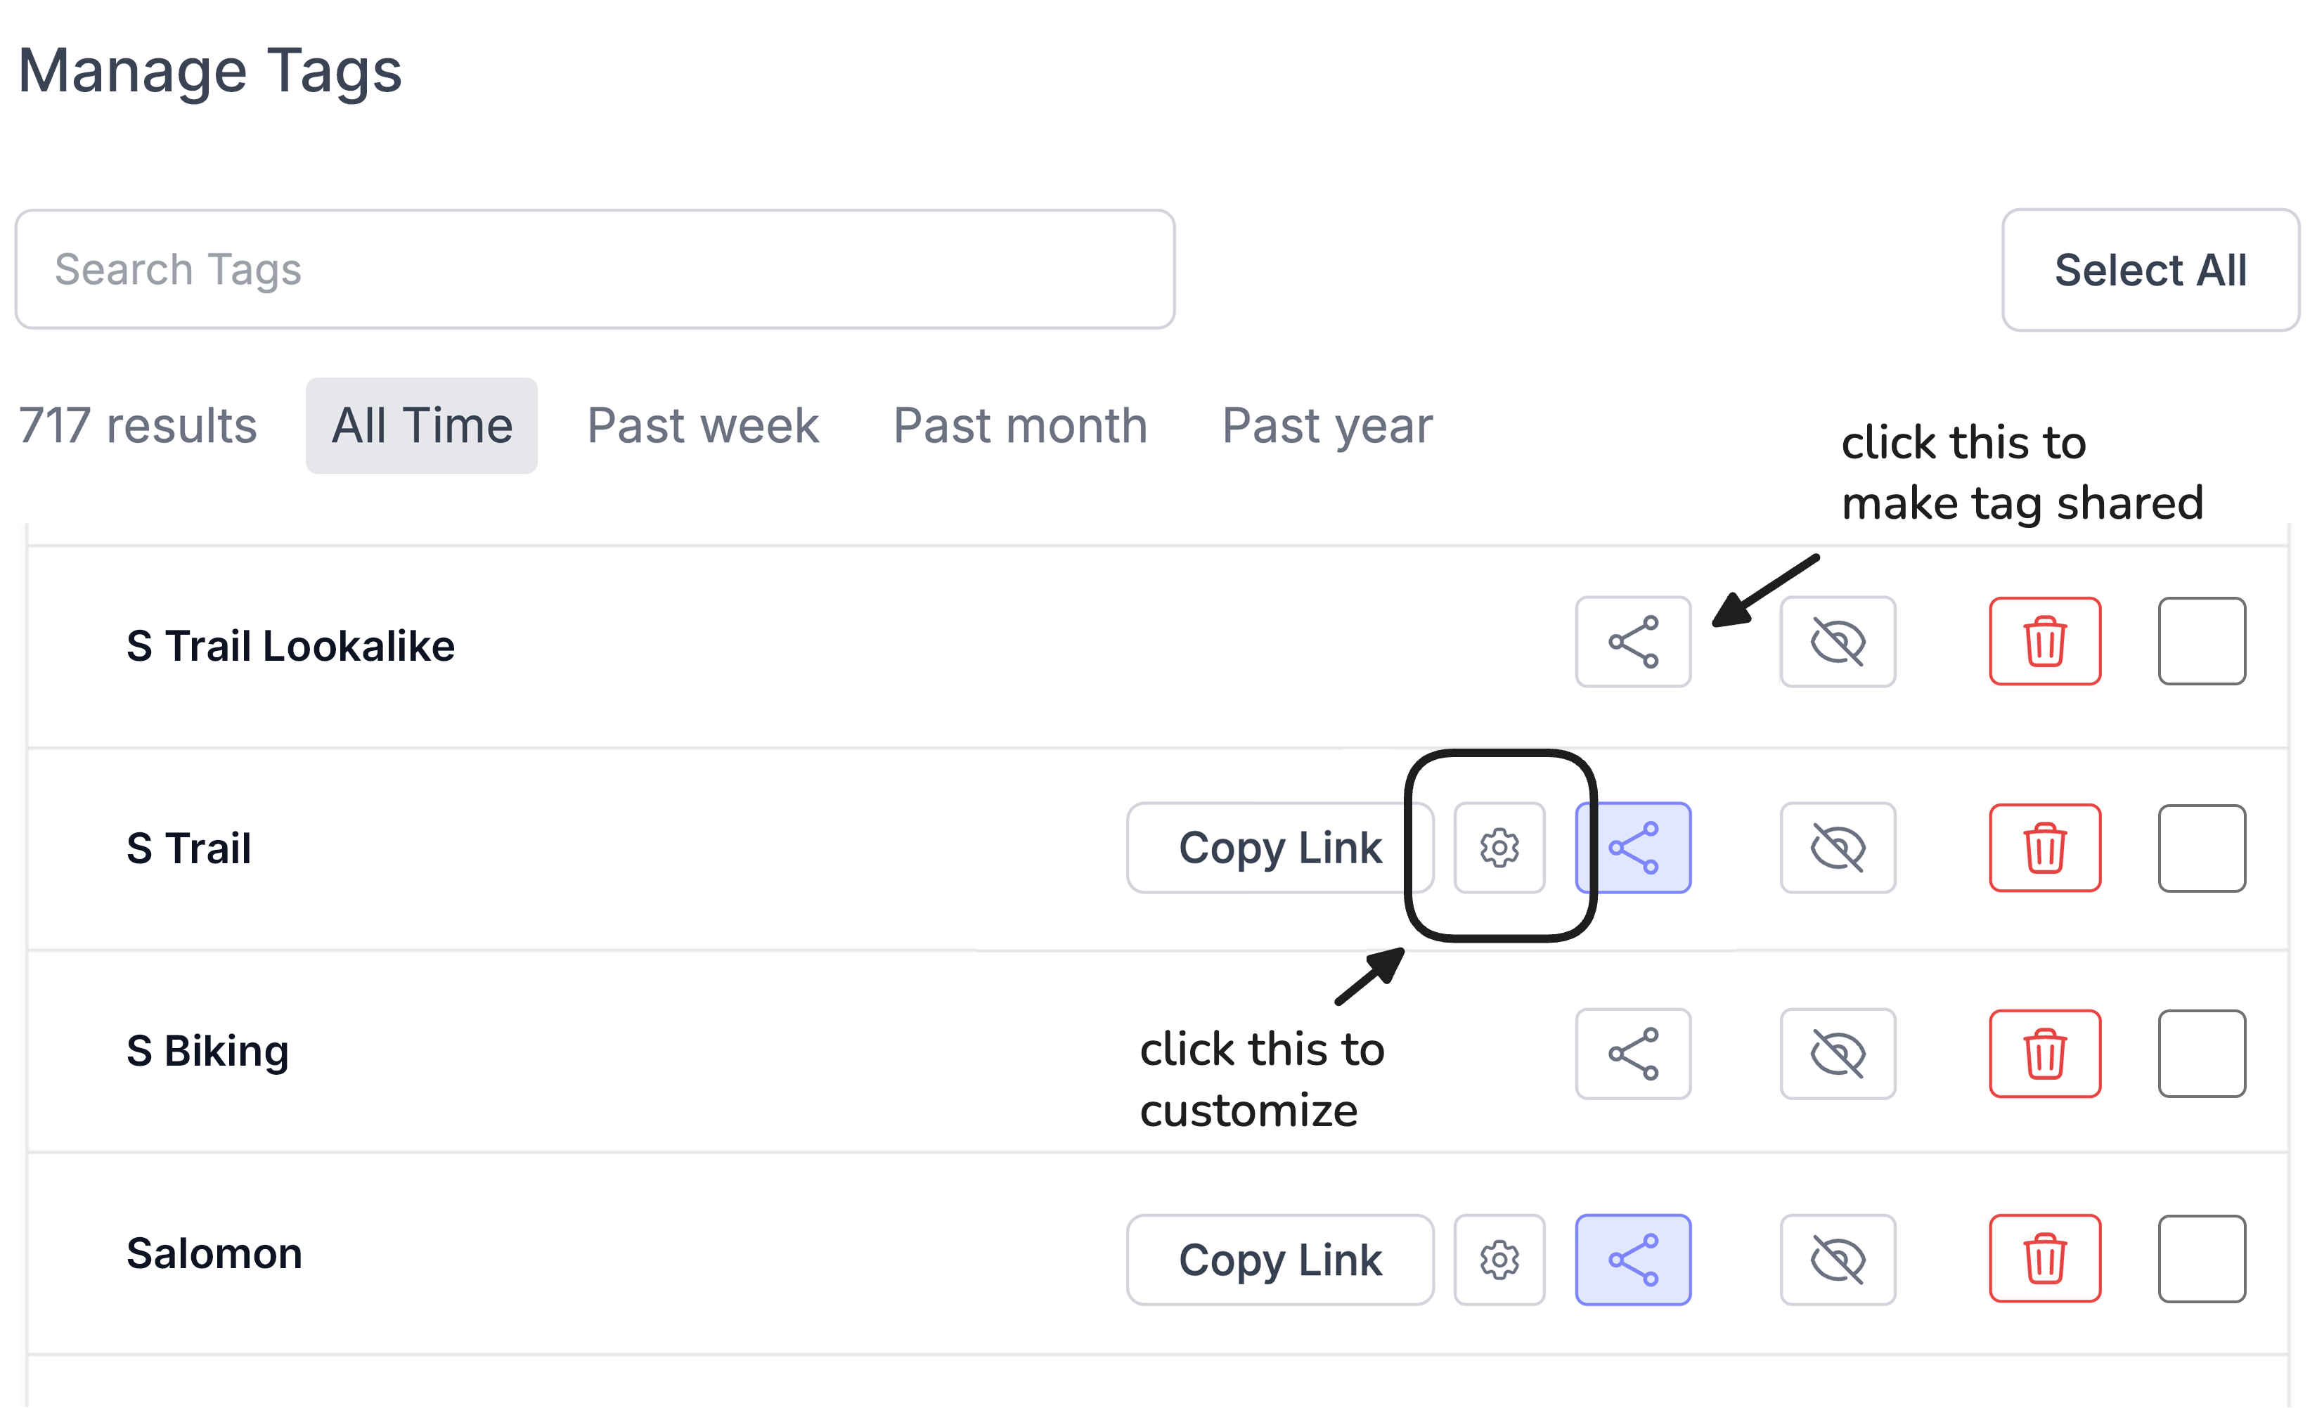The height and width of the screenshot is (1408, 2317).
Task: Toggle visibility of S Trail Lookalike tag
Action: (1838, 642)
